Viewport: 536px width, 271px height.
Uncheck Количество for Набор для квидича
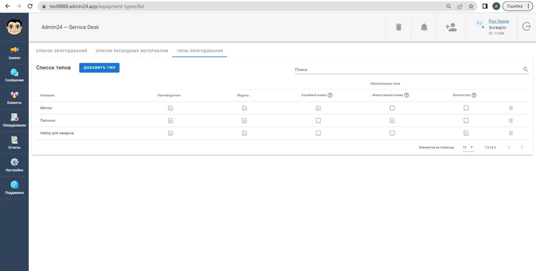pos(466,133)
